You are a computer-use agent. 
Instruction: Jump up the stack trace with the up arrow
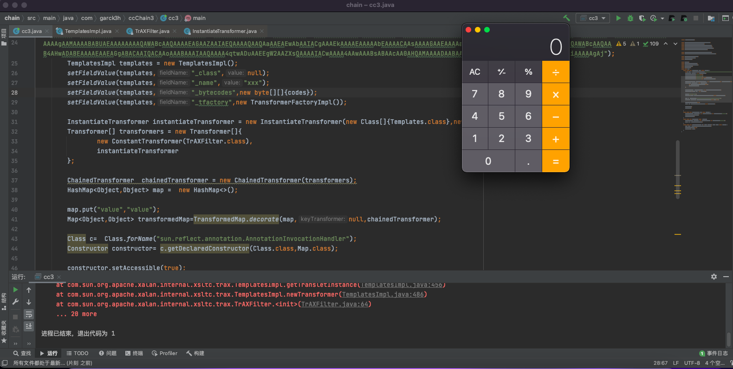pyautogui.click(x=29, y=290)
